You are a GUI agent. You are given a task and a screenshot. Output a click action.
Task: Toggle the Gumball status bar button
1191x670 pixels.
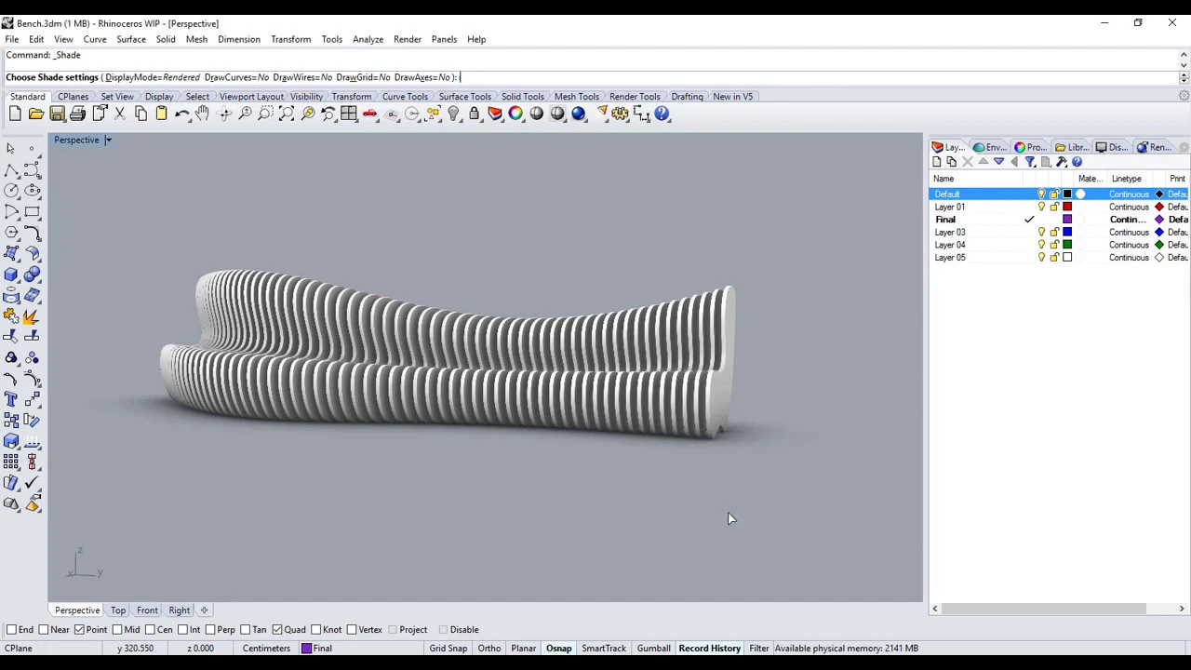[653, 649]
